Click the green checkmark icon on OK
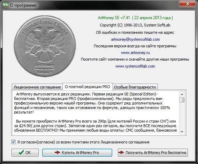The image size is (198, 164). pyautogui.click(x=21, y=153)
